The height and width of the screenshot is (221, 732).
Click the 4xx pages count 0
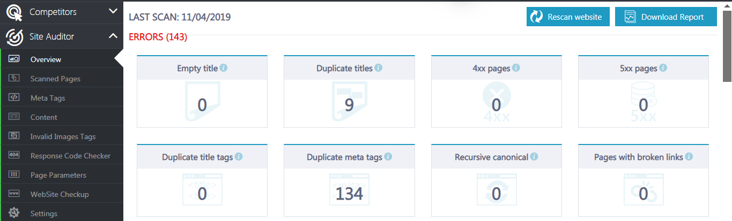(496, 104)
